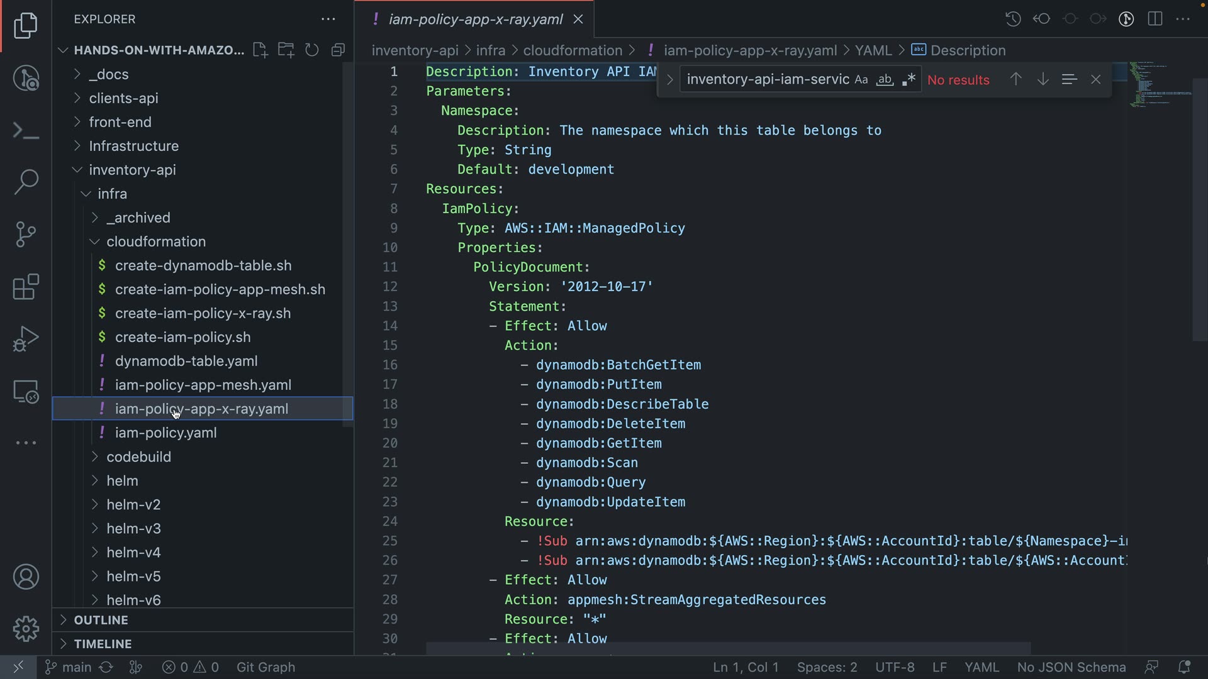Expand the OUTLINE section
The height and width of the screenshot is (679, 1208).
coord(101,620)
